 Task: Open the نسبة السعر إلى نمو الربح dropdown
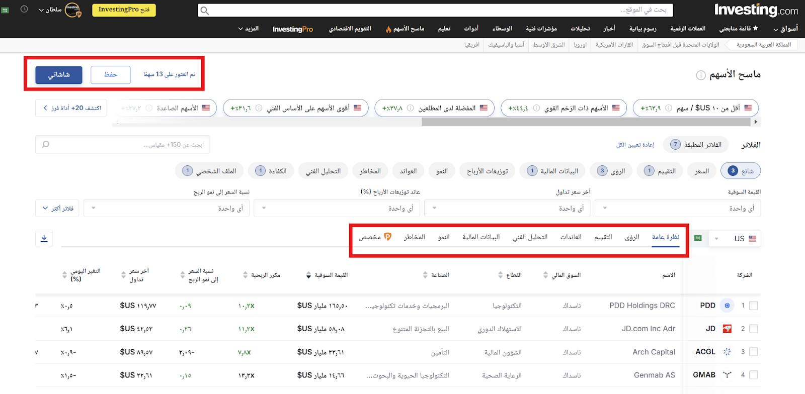pyautogui.click(x=166, y=208)
